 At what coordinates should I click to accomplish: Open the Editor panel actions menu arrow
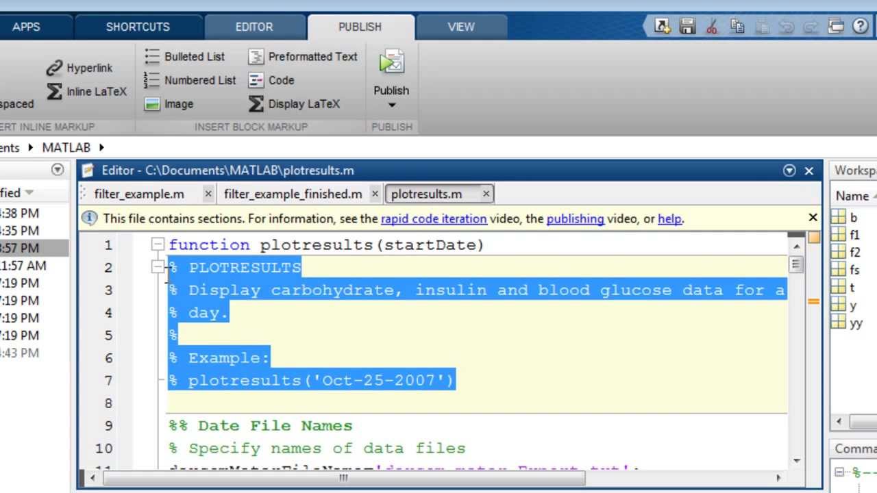(789, 170)
